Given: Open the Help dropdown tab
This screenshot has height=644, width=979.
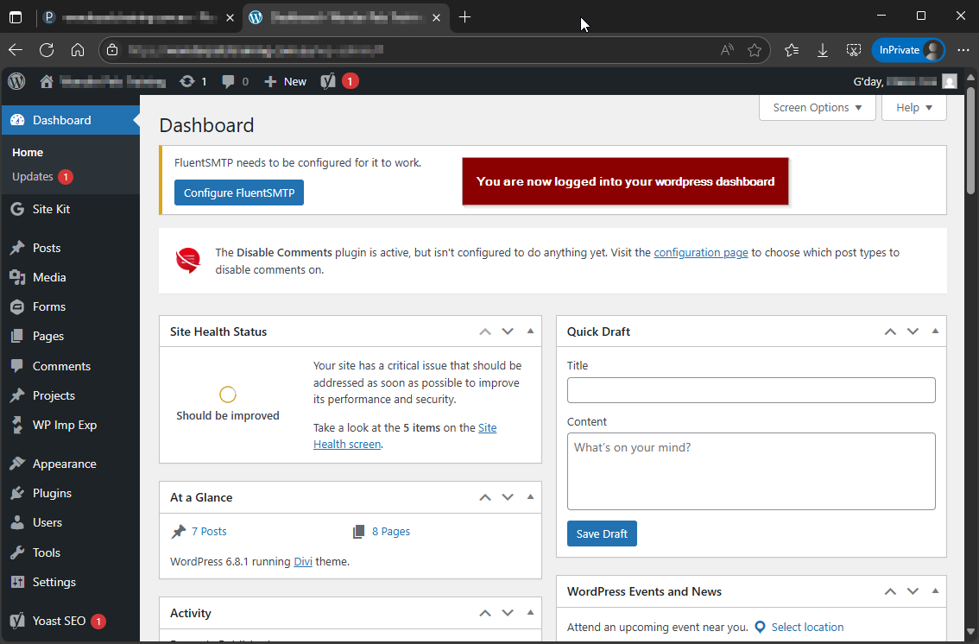Looking at the screenshot, I should click(x=914, y=108).
